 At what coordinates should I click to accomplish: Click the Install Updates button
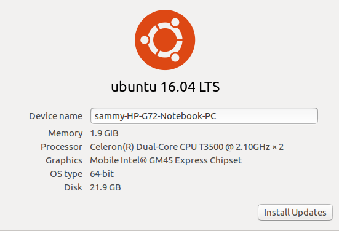[x=295, y=212]
